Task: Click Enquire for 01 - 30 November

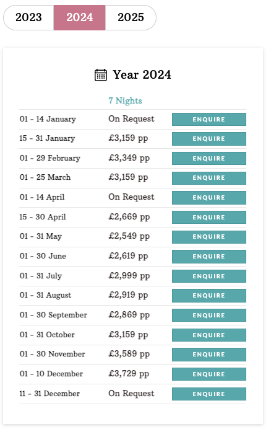Action: [209, 355]
